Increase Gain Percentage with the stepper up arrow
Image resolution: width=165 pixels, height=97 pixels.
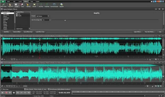50,19
